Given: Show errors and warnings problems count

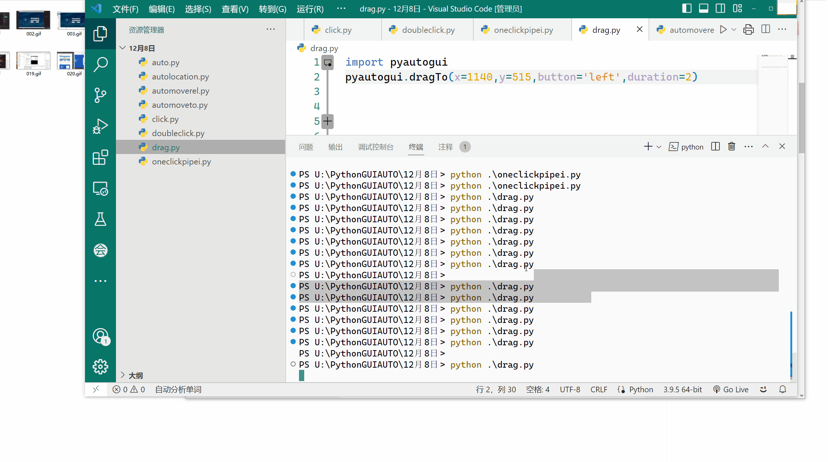Looking at the screenshot, I should [x=129, y=389].
